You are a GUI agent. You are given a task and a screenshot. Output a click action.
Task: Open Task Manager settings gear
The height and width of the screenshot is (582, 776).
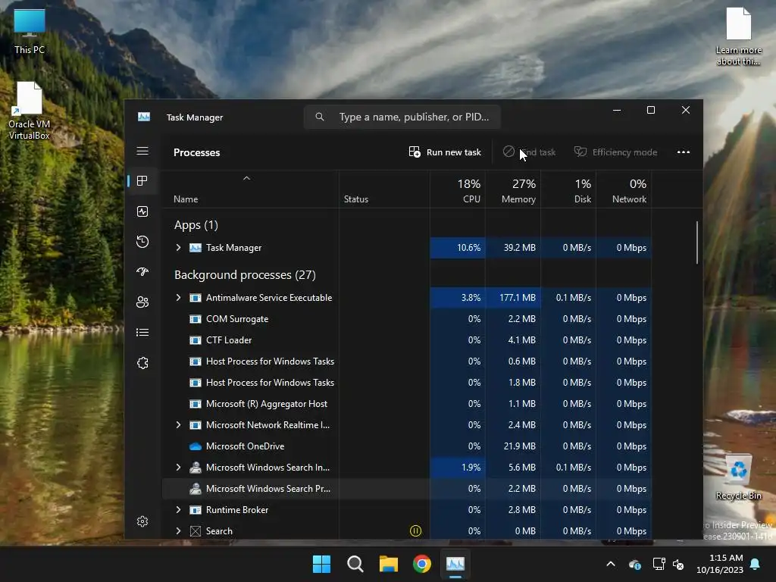[142, 521]
